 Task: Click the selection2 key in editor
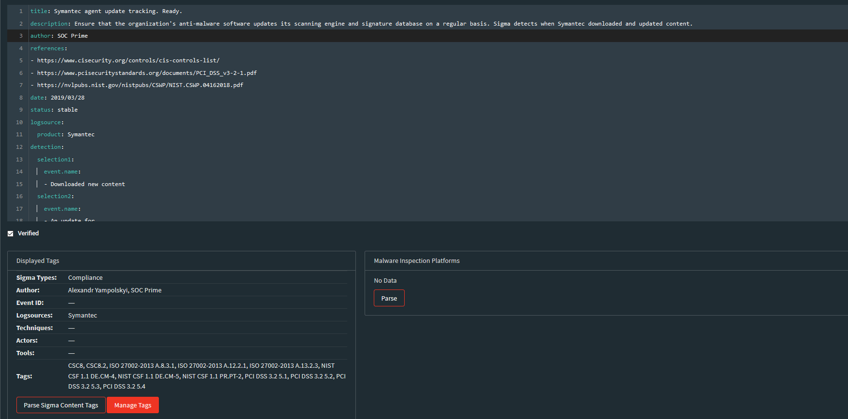(54, 196)
